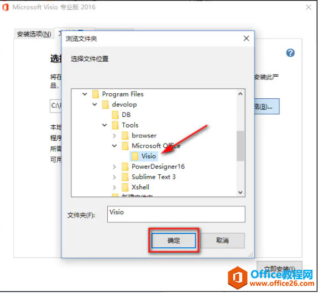Screen dimensions: 318x293
Task: Click the blue help question mark icon
Action: click(290, 53)
